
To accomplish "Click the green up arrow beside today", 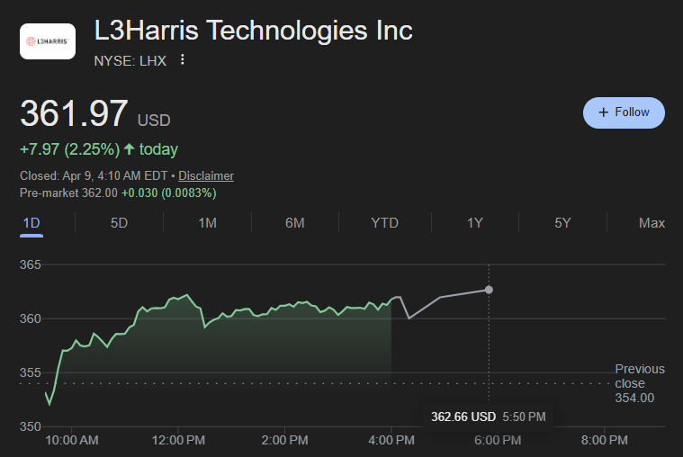I will coord(129,149).
